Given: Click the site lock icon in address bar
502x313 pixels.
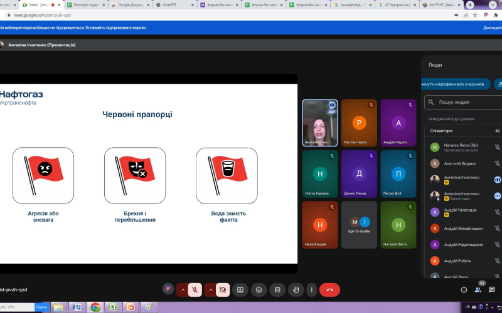Looking at the screenshot, I should tap(9, 15).
